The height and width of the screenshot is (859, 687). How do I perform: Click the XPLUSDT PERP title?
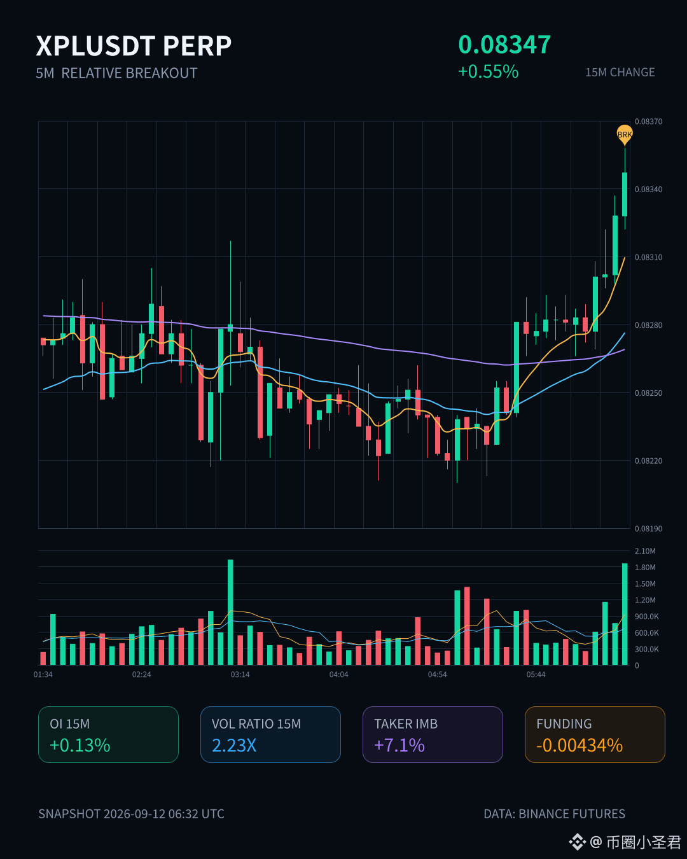[134, 46]
